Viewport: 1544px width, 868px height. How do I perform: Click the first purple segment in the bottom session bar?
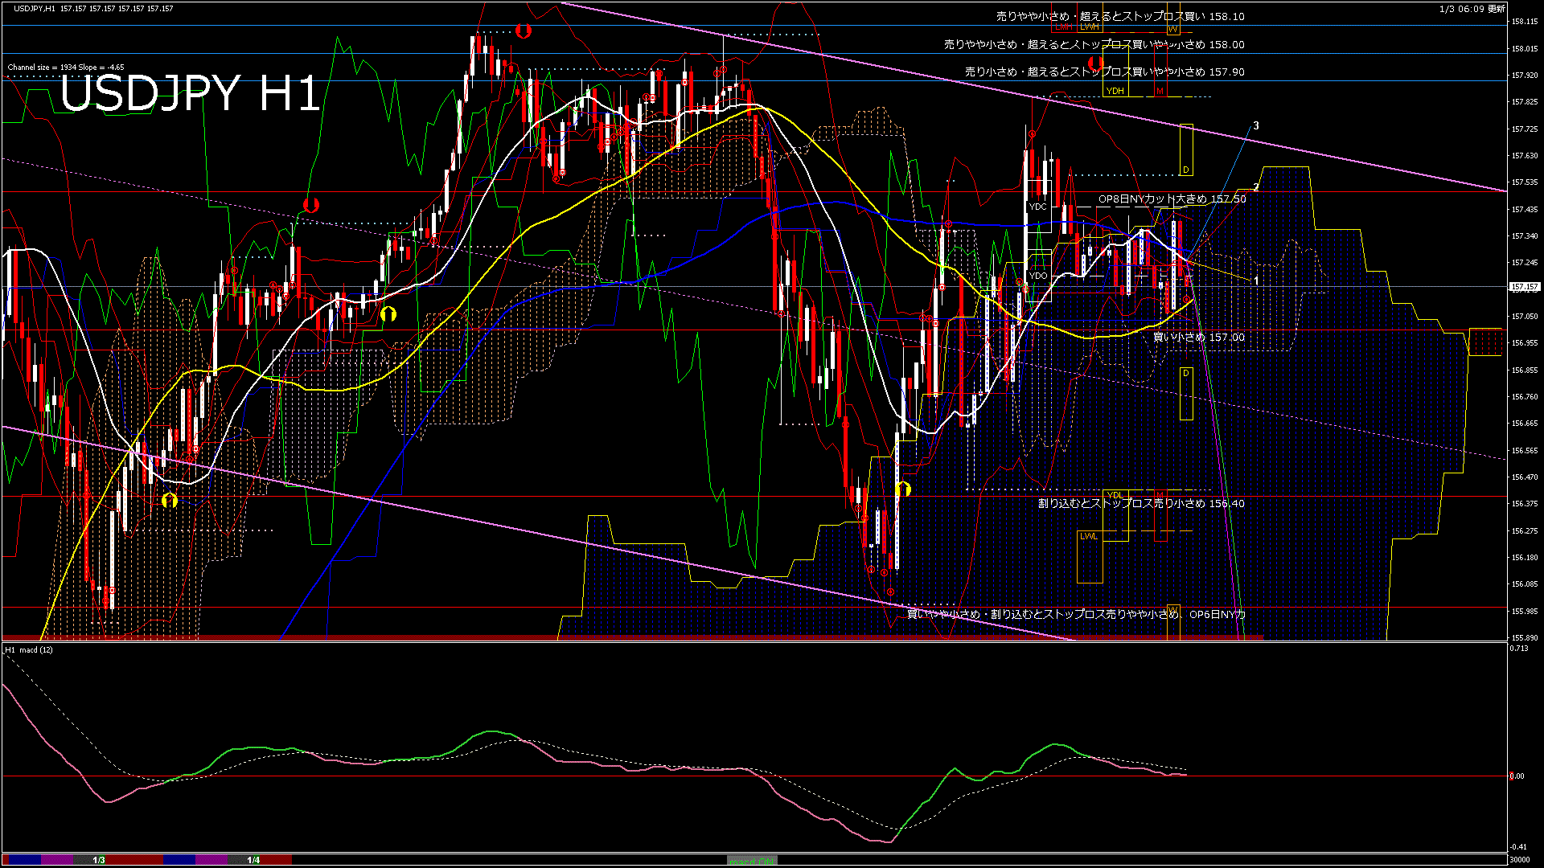tap(56, 860)
